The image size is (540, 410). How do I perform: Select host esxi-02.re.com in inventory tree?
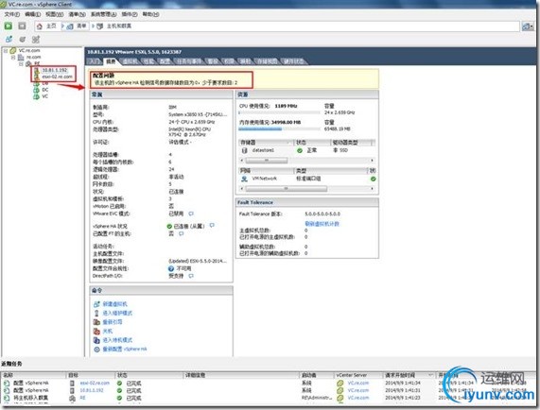57,77
